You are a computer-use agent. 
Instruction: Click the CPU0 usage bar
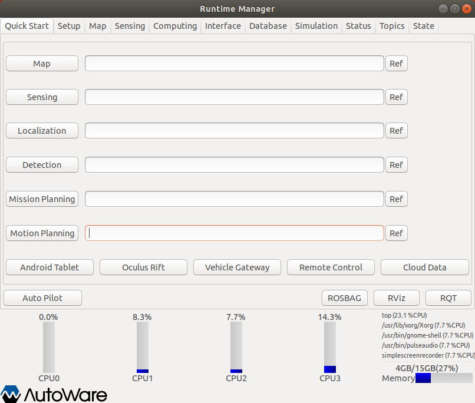(49, 347)
